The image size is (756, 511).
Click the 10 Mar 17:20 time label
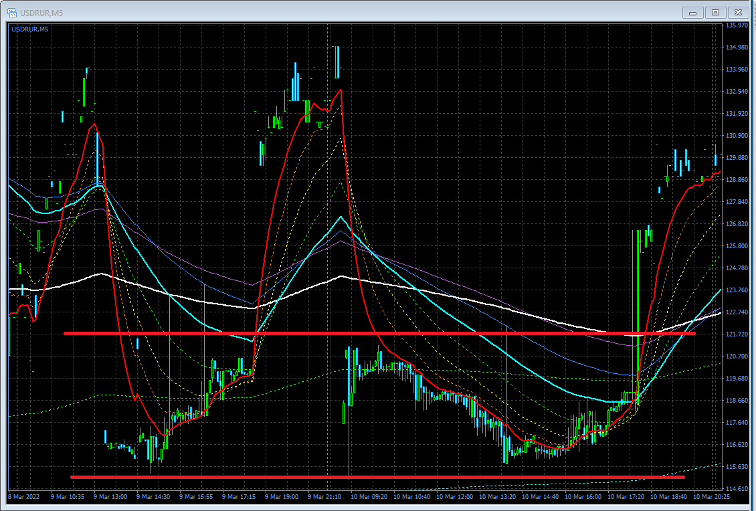626,497
